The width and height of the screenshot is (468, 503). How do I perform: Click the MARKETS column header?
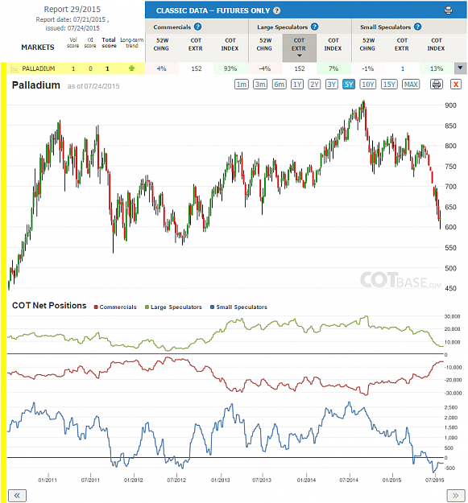pyautogui.click(x=38, y=47)
